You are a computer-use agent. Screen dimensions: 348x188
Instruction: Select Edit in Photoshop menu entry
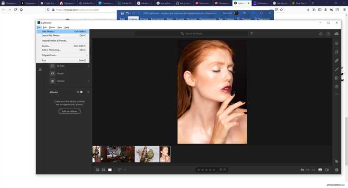pos(63,50)
